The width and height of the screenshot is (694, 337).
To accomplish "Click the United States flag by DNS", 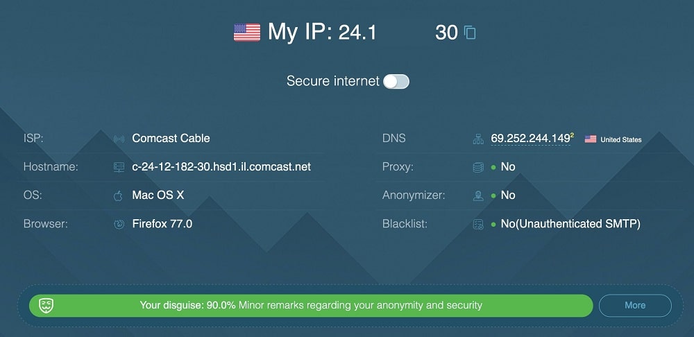I will [591, 139].
